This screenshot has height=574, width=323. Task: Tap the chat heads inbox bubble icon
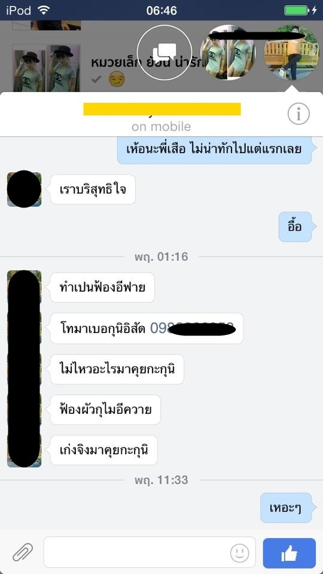coord(164,53)
